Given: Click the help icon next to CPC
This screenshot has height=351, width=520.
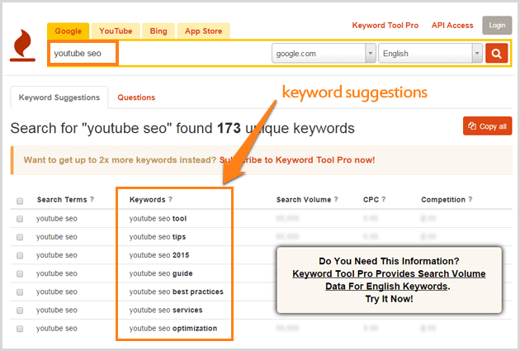Looking at the screenshot, I should pyautogui.click(x=384, y=199).
